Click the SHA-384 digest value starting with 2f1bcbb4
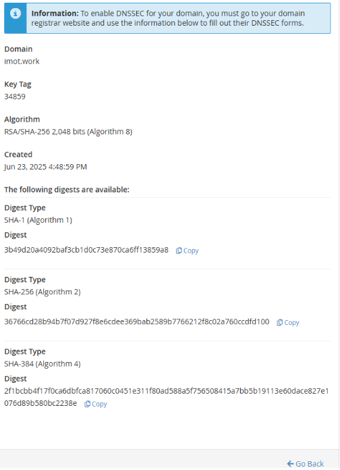Image resolution: width=340 pixels, height=470 pixels. coord(166,397)
